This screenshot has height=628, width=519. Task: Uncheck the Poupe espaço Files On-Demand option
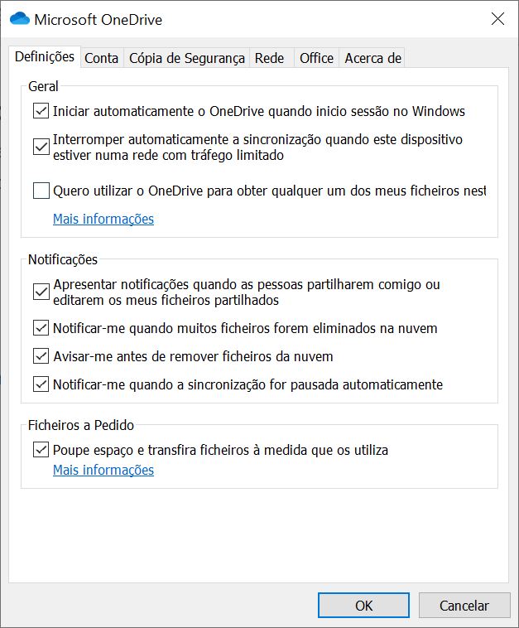click(x=41, y=451)
